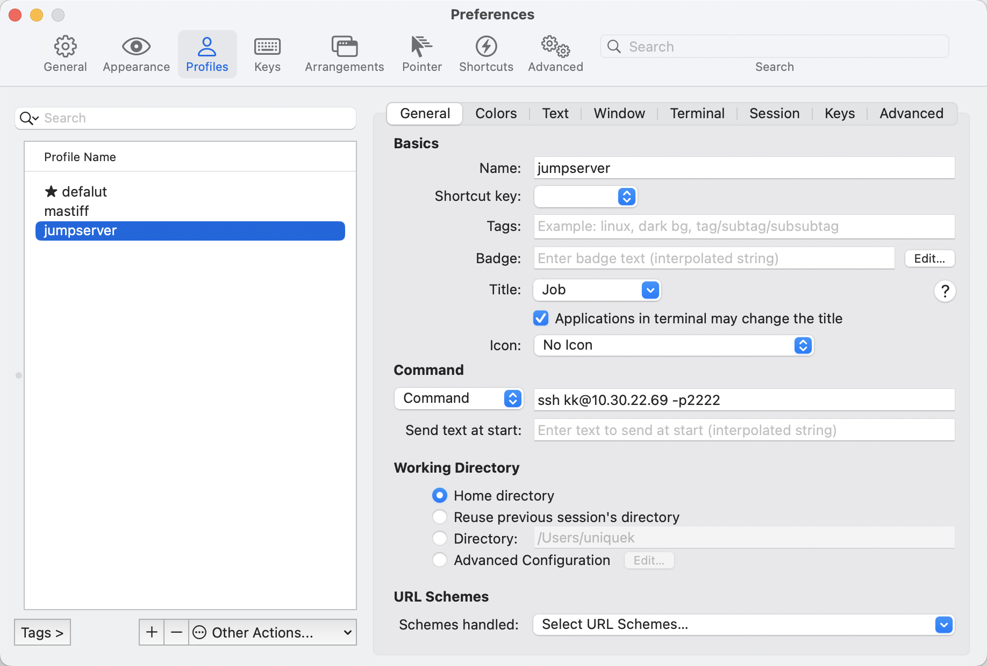
Task: Switch to the Terminal profile tab
Action: (x=697, y=113)
